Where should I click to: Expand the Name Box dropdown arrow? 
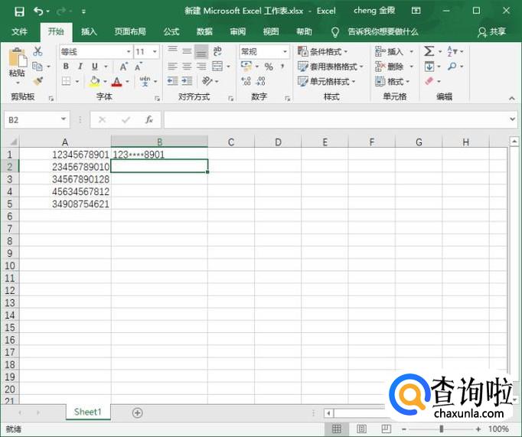point(64,119)
